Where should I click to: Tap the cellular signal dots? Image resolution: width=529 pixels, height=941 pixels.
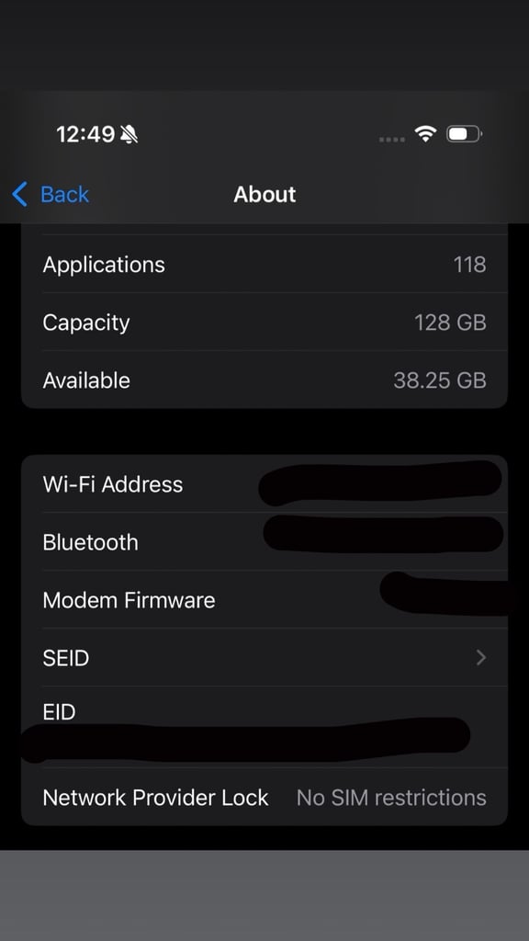point(392,140)
